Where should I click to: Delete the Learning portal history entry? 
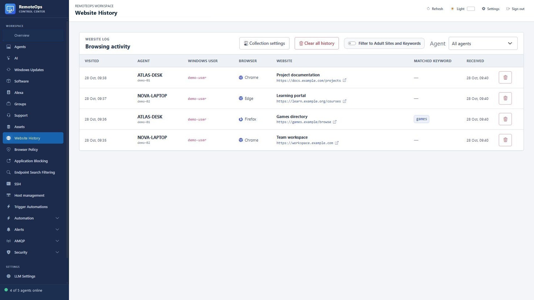(x=505, y=98)
